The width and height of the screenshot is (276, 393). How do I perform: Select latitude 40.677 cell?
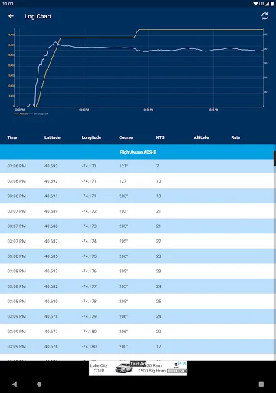[51, 332]
